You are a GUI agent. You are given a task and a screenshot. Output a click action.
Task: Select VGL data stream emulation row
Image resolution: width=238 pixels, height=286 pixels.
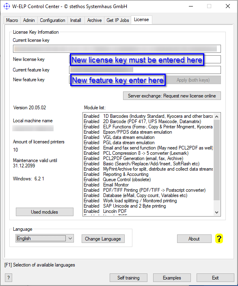pos(148,137)
